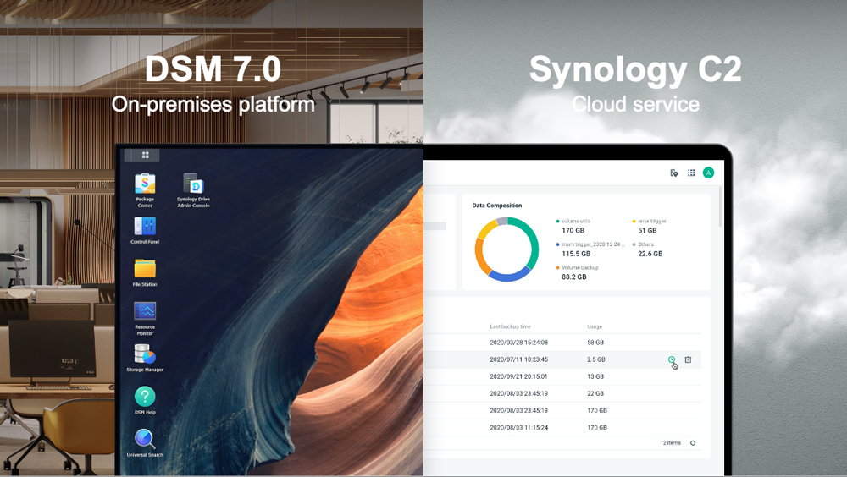Launch Resource Monitor
The height and width of the screenshot is (477, 847).
point(145,311)
